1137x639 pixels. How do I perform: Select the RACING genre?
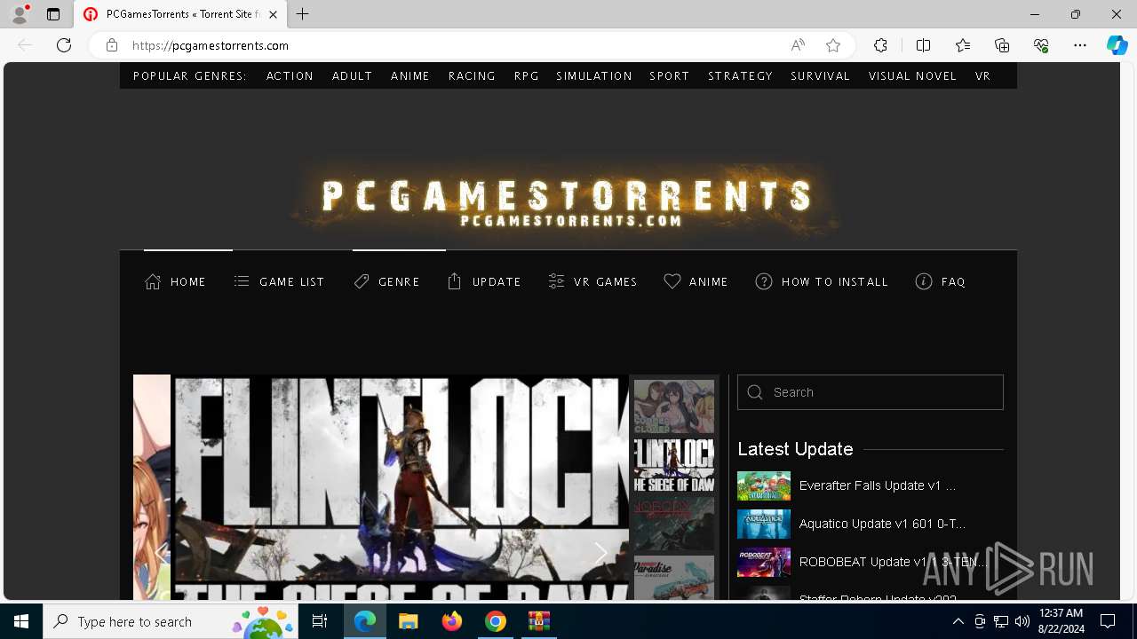tap(472, 76)
